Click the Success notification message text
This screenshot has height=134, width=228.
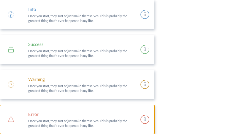click(78, 53)
